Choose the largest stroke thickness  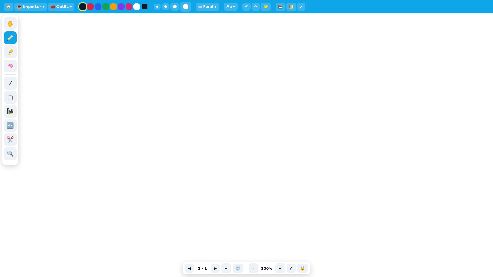(x=186, y=7)
